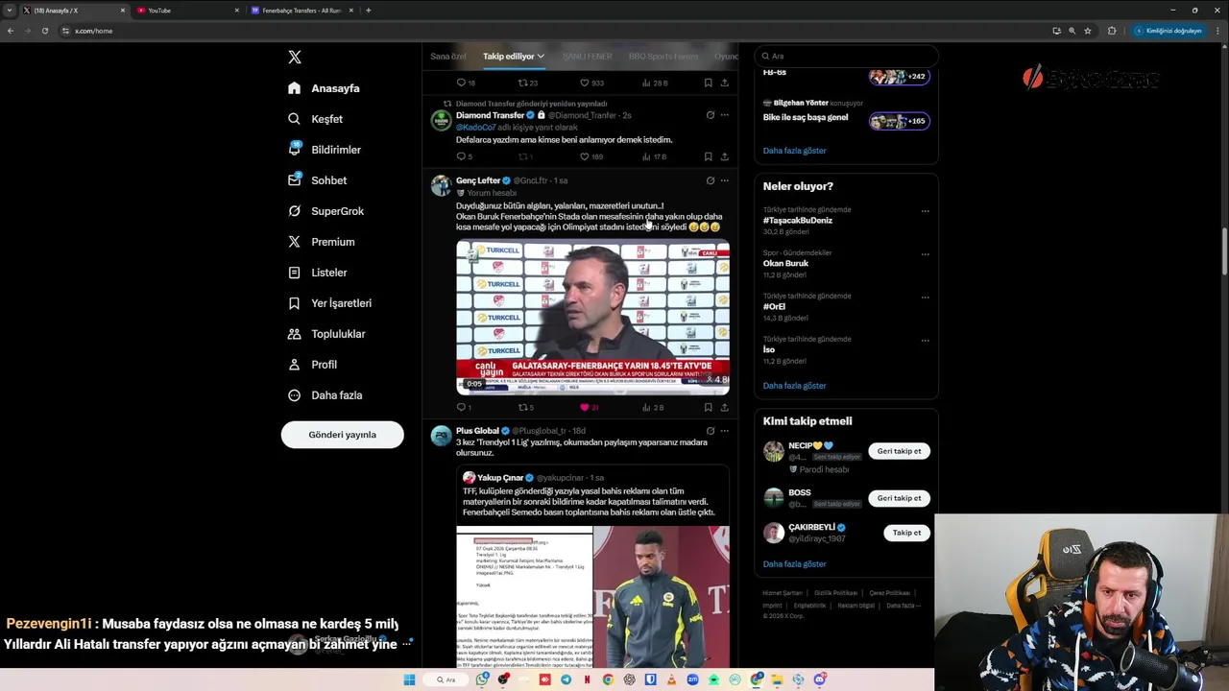1229x691 pixels.
Task: Bookmark the Genç Lefter post
Action: (708, 407)
